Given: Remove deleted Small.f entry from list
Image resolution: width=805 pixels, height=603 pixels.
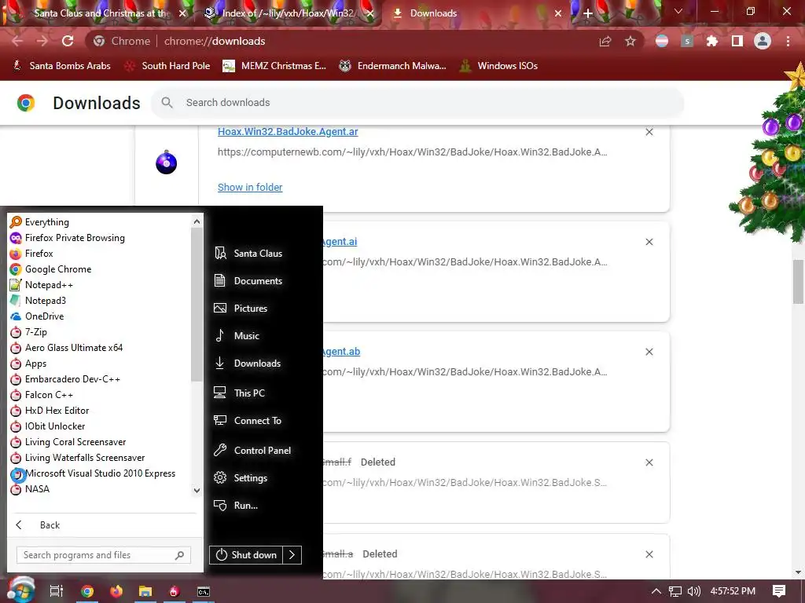Looking at the screenshot, I should [x=649, y=462].
